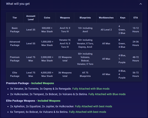Collapse the 'What will you get' section chevron
The height and width of the screenshot is (118, 148).
pyautogui.click(x=141, y=4)
